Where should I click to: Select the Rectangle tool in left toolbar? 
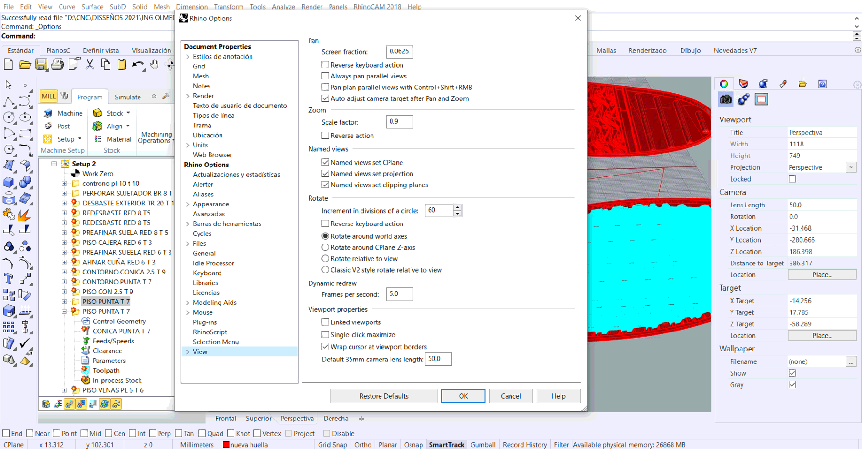pyautogui.click(x=25, y=133)
